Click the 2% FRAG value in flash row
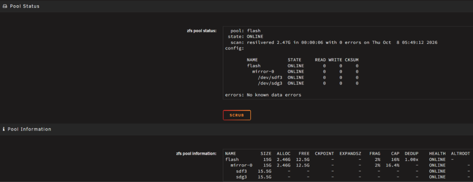The image size is (473, 182). click(x=377, y=159)
